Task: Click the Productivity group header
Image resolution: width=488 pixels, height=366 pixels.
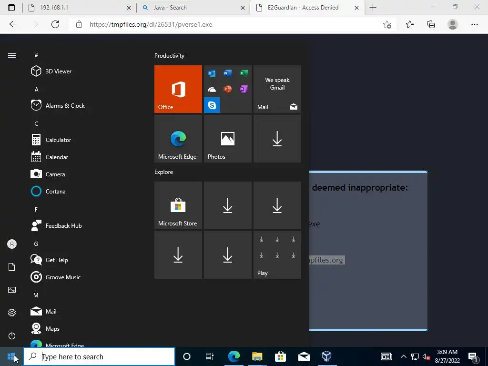Action: pyautogui.click(x=169, y=56)
